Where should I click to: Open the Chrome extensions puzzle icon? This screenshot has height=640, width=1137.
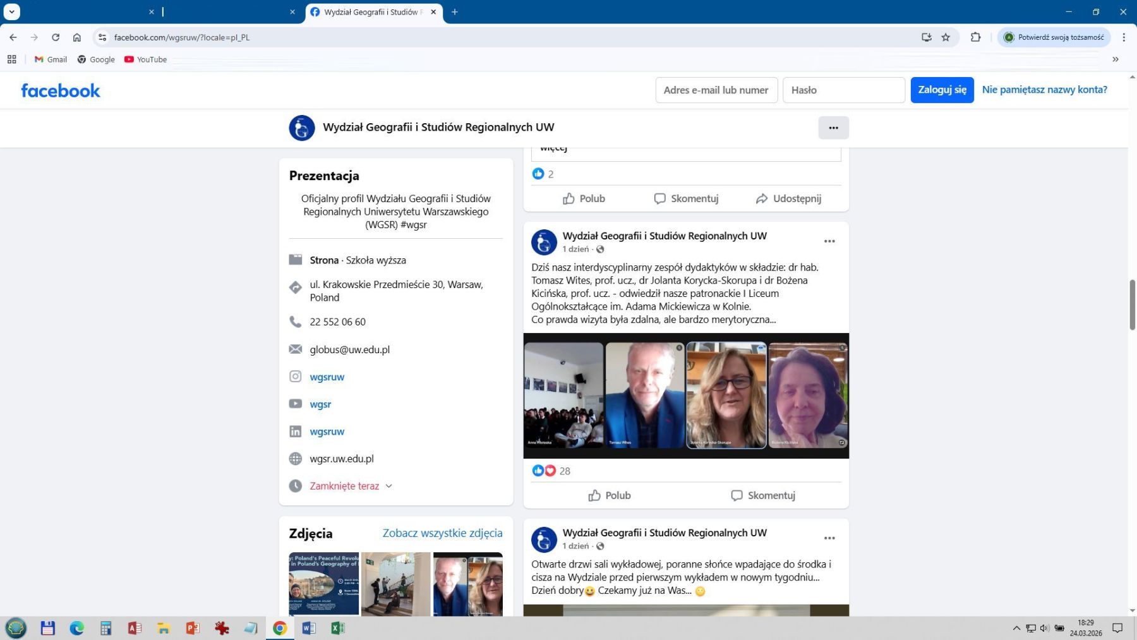point(975,37)
